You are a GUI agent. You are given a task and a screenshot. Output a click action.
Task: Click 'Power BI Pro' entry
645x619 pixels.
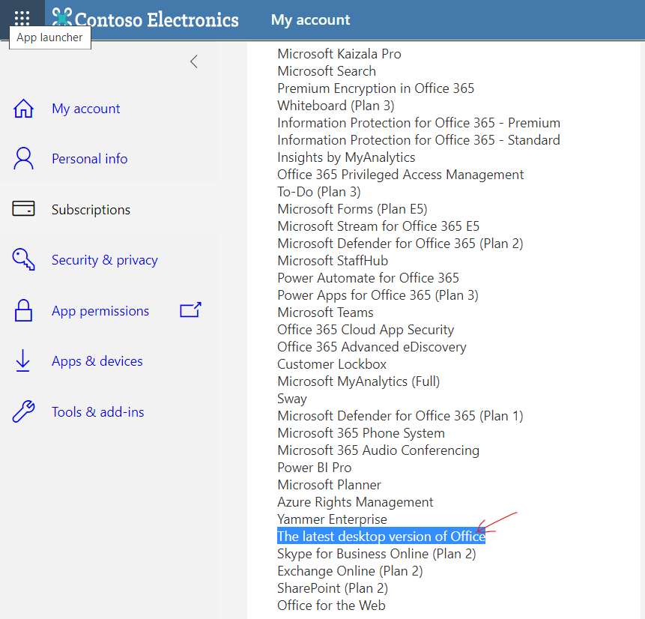pos(315,468)
